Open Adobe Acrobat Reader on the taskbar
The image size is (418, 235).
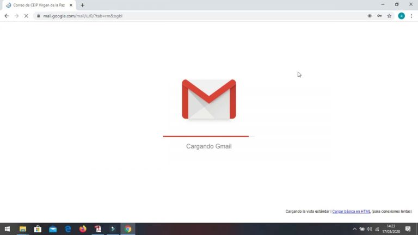(x=98, y=229)
